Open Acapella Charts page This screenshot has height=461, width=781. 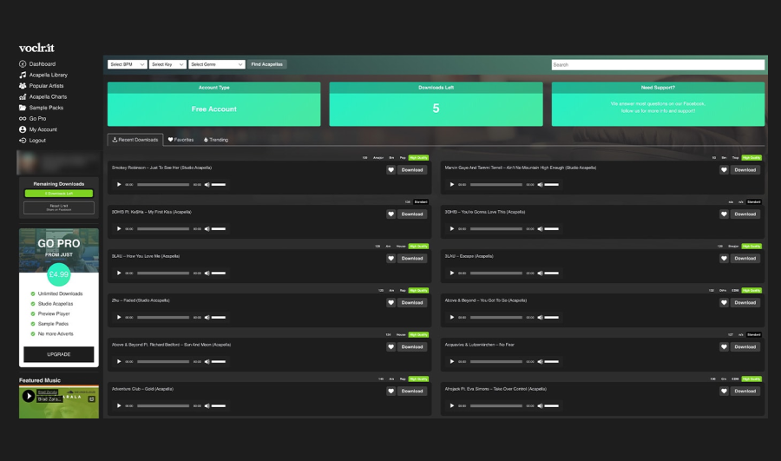tap(43, 96)
